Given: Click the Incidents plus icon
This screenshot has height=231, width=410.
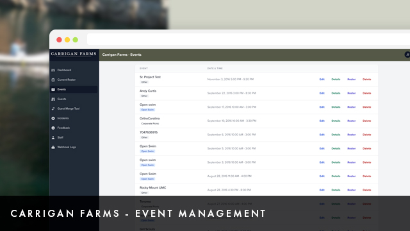Looking at the screenshot, I should (53, 118).
